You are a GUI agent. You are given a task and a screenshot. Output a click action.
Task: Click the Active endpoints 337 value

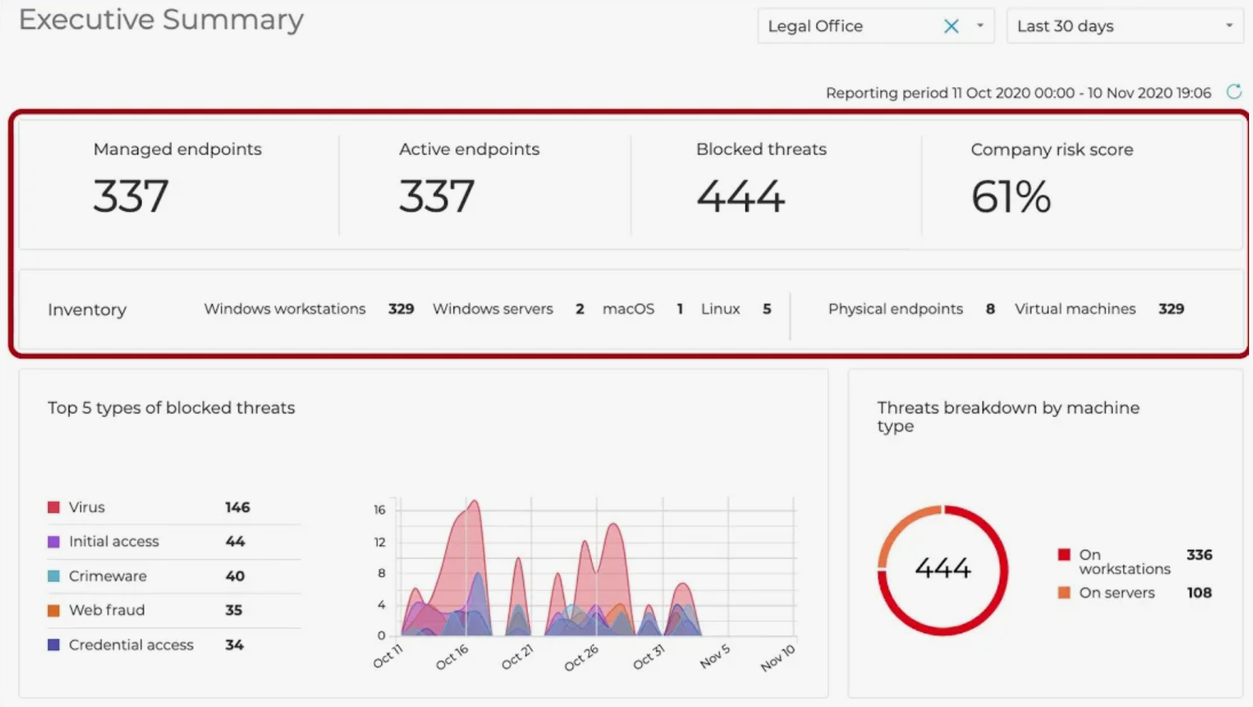pyautogui.click(x=436, y=196)
